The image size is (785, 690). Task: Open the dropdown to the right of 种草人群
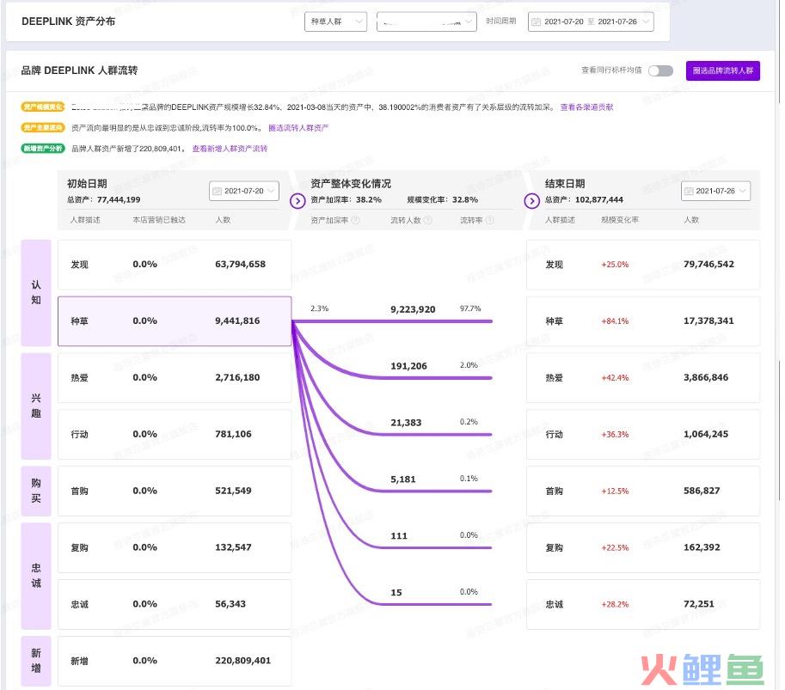pyautogui.click(x=426, y=21)
